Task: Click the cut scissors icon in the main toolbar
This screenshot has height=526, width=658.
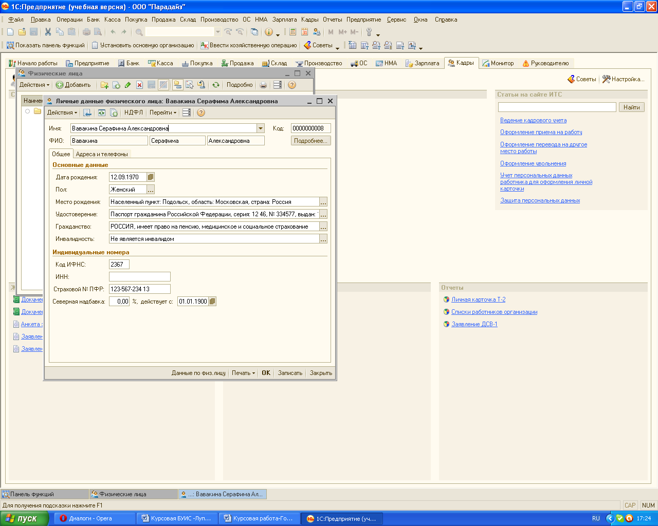Action: (48, 32)
